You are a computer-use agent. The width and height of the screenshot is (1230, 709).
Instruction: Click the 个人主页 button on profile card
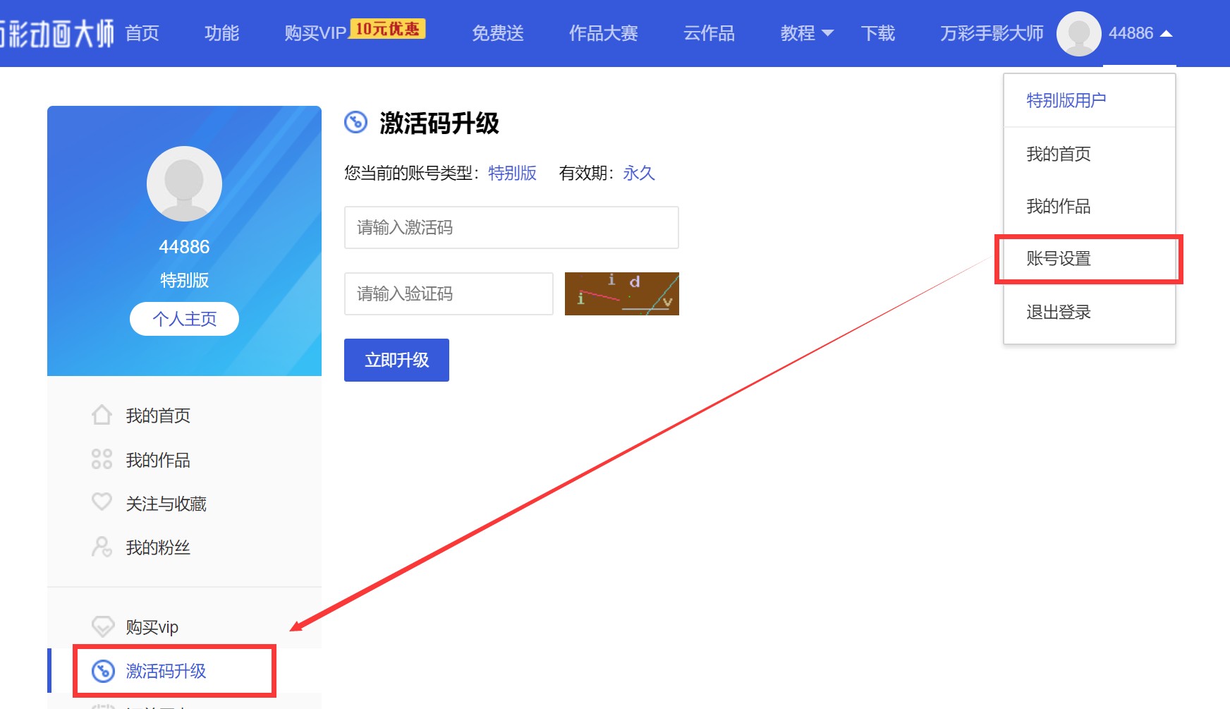tap(184, 319)
